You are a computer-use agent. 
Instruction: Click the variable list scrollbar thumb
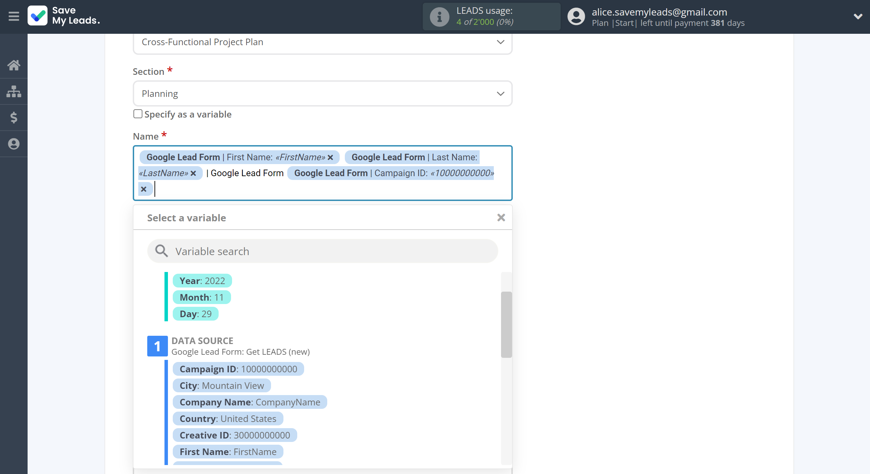point(506,324)
